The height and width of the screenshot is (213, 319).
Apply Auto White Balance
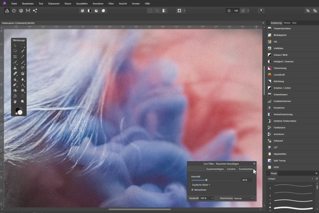[x=103, y=11]
